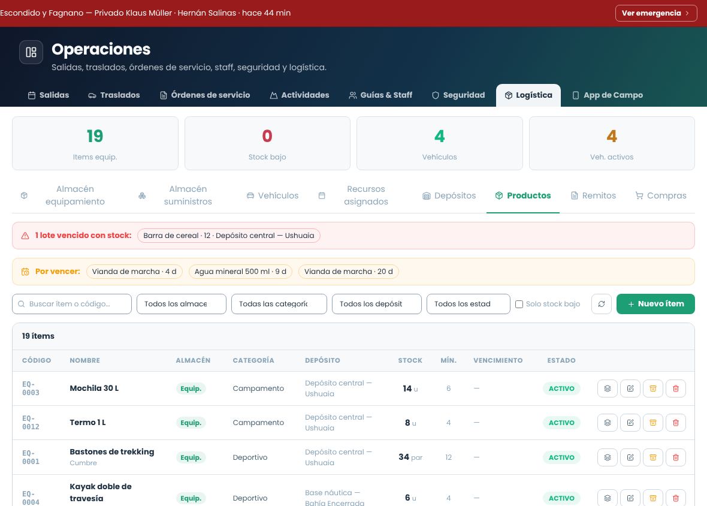Open the Todos los almacenes dropdown

(182, 304)
